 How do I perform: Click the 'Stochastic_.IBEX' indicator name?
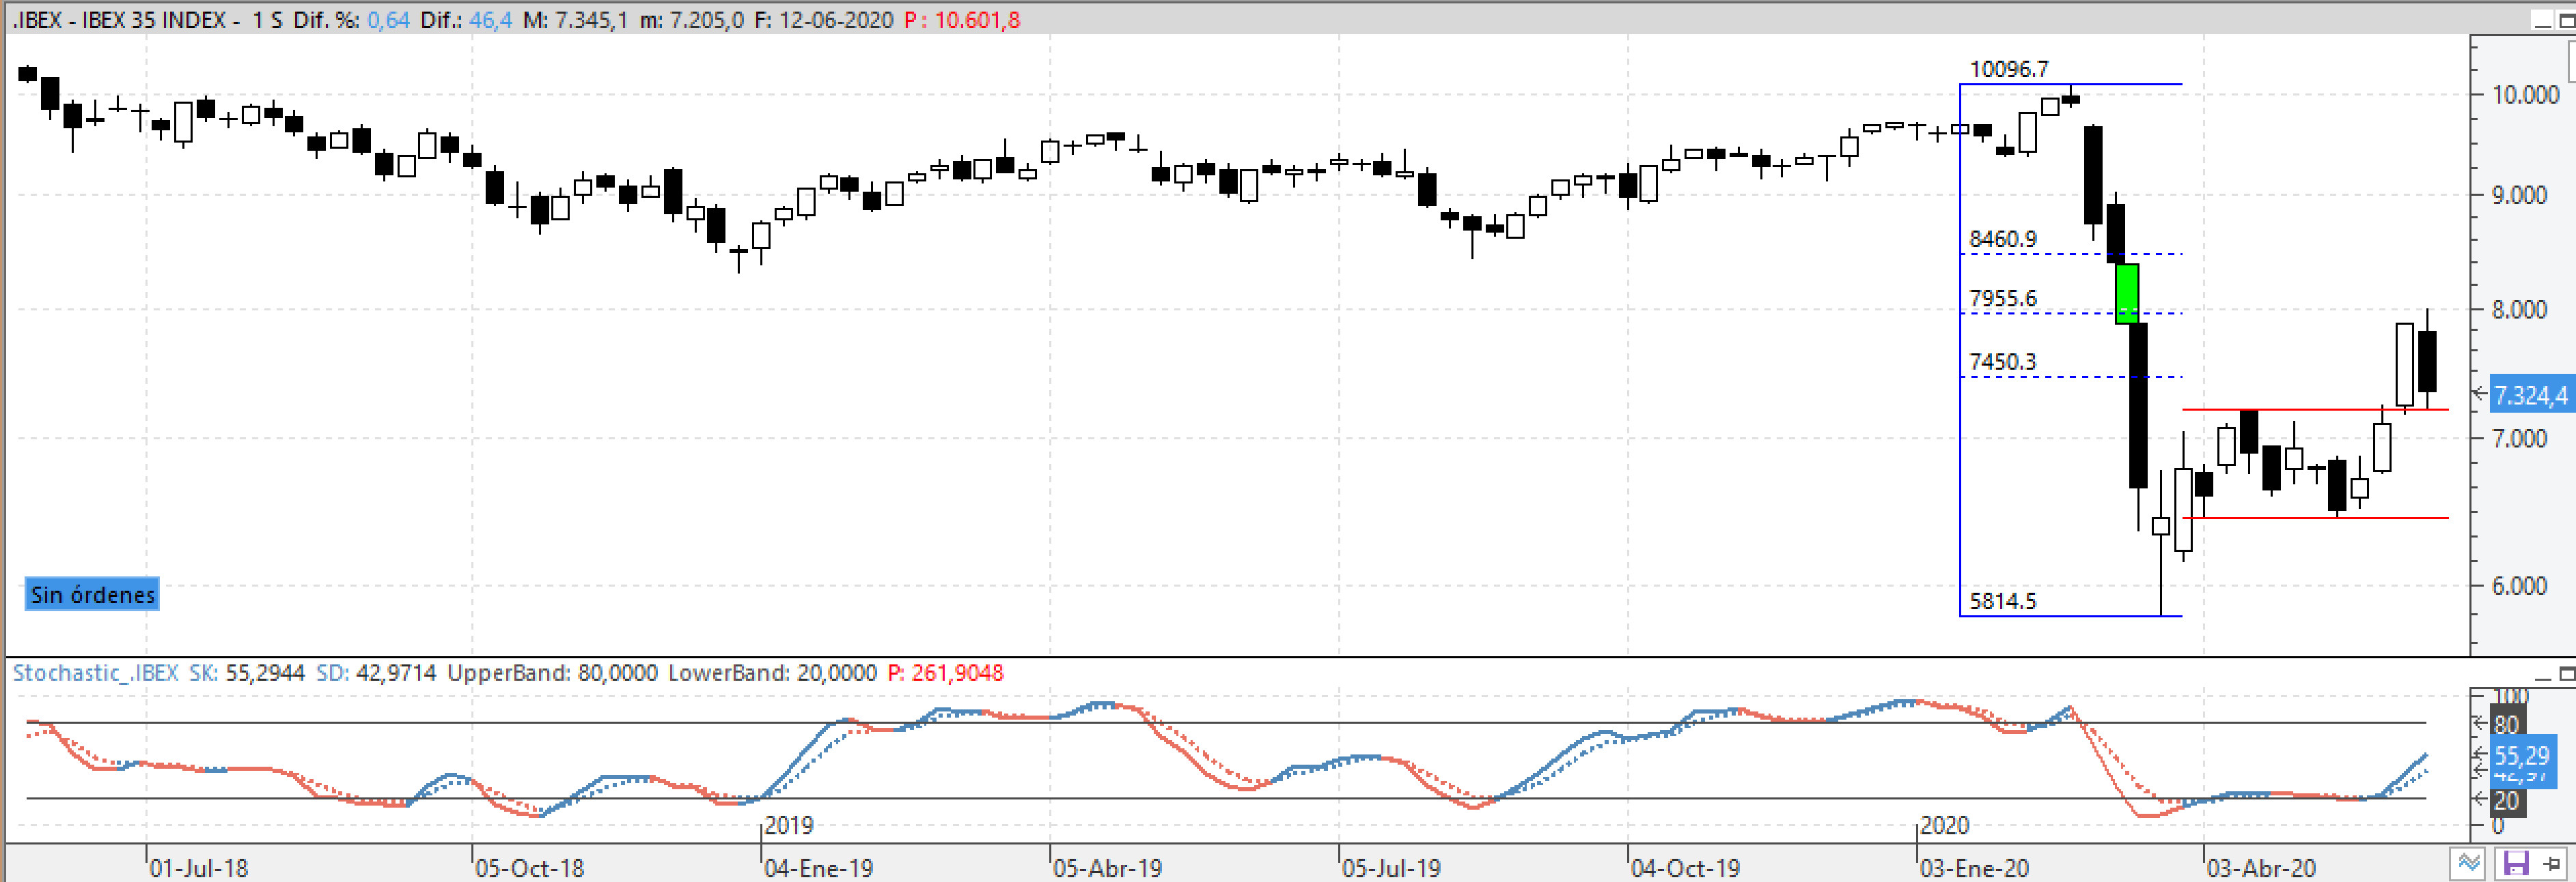(x=95, y=673)
